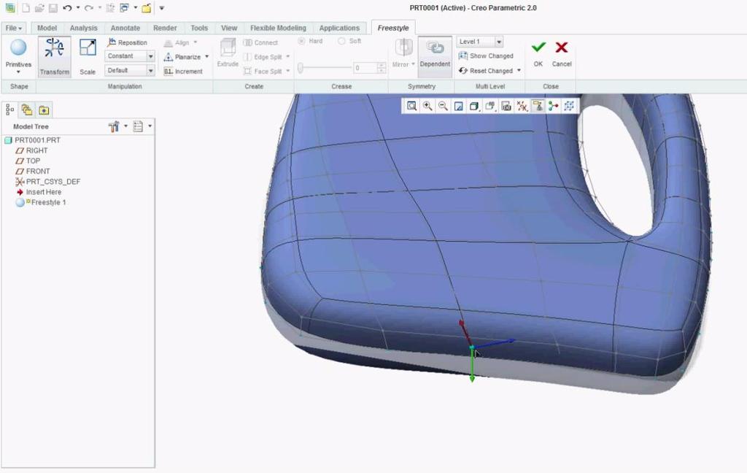Select the FRONT datum plane
This screenshot has width=747, height=473.
tap(33, 172)
